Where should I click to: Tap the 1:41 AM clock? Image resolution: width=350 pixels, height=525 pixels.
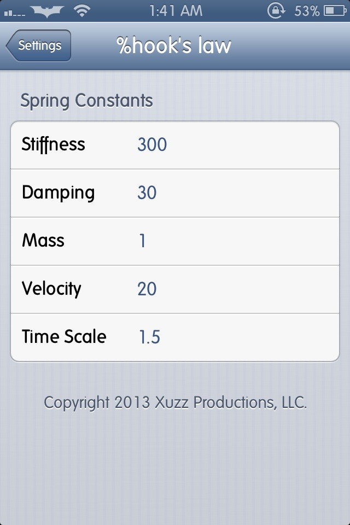pyautogui.click(x=174, y=10)
